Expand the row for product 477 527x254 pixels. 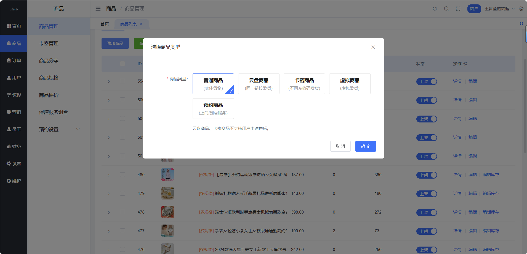coord(108,231)
